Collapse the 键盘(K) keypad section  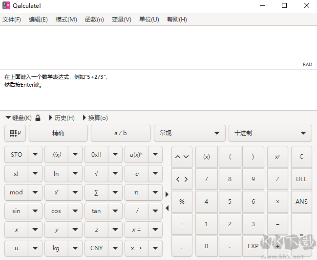[x=19, y=118]
